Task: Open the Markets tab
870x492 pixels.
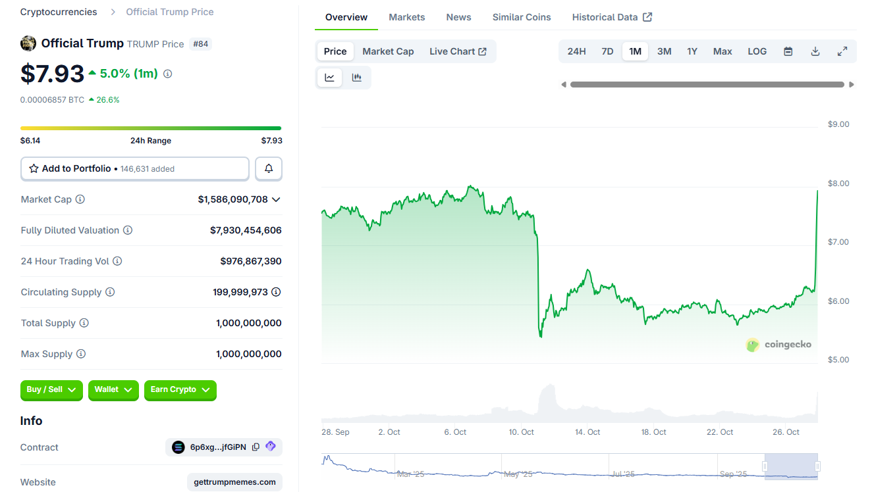Action: pyautogui.click(x=406, y=17)
